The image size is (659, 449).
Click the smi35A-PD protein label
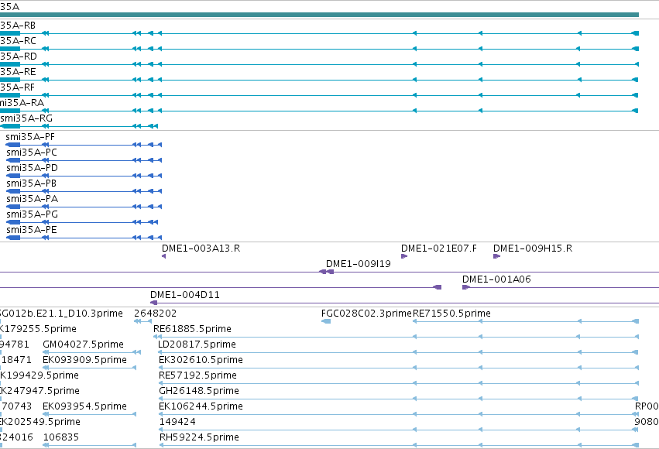[x=32, y=168]
